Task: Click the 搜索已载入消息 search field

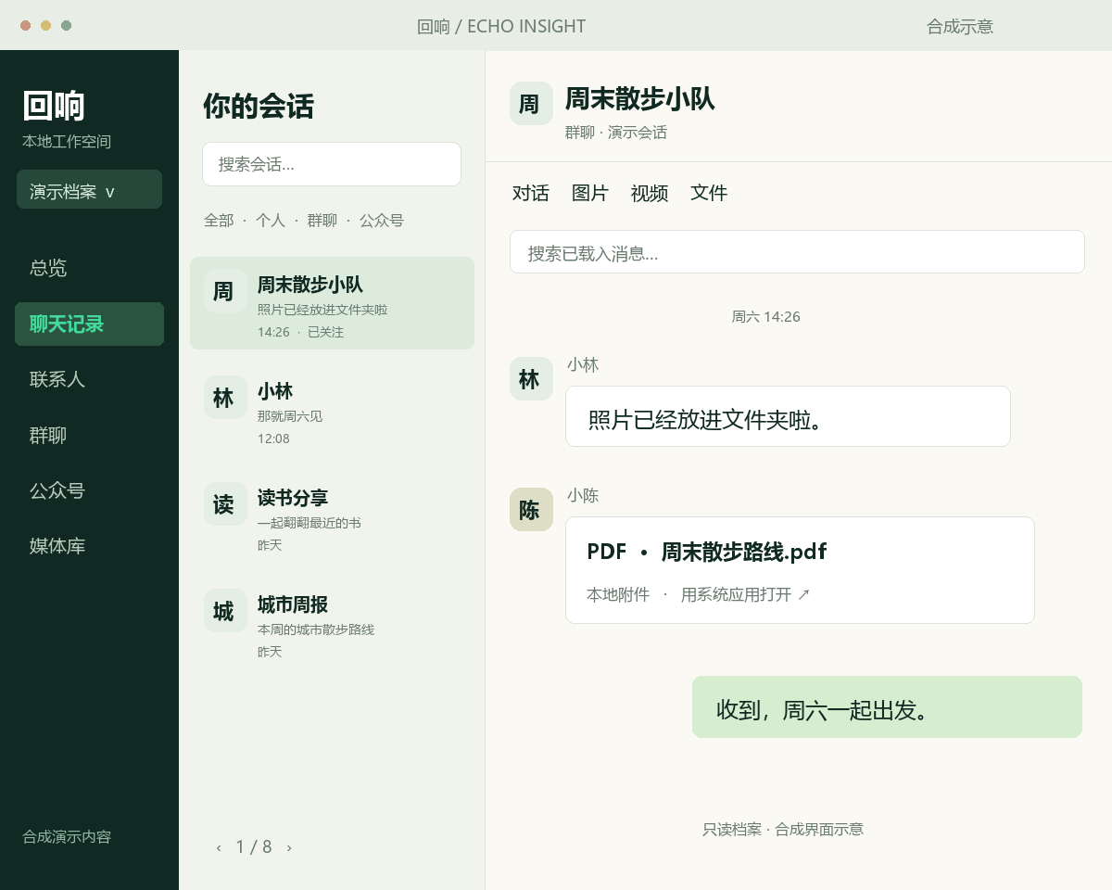Action: (797, 252)
